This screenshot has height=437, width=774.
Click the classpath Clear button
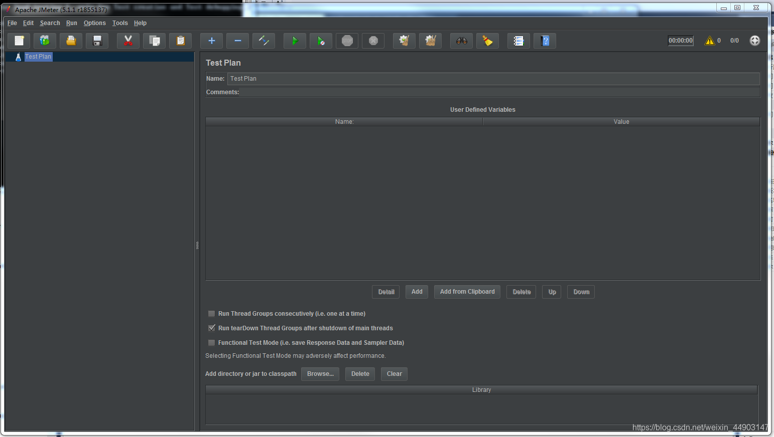[395, 374]
